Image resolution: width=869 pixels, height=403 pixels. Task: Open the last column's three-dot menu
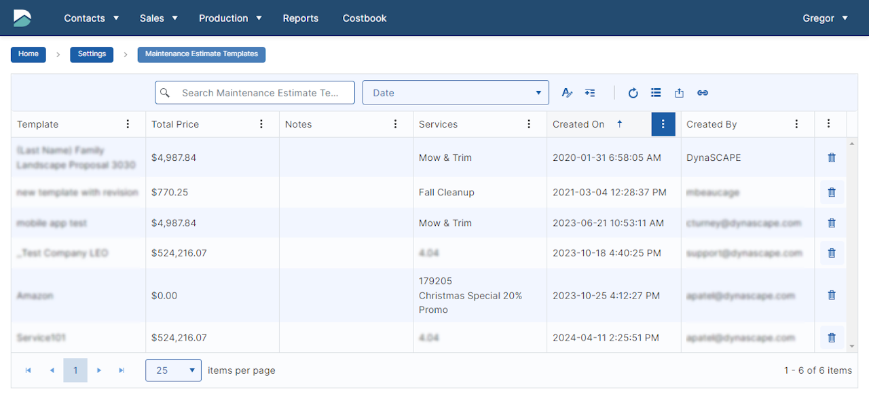click(x=828, y=124)
